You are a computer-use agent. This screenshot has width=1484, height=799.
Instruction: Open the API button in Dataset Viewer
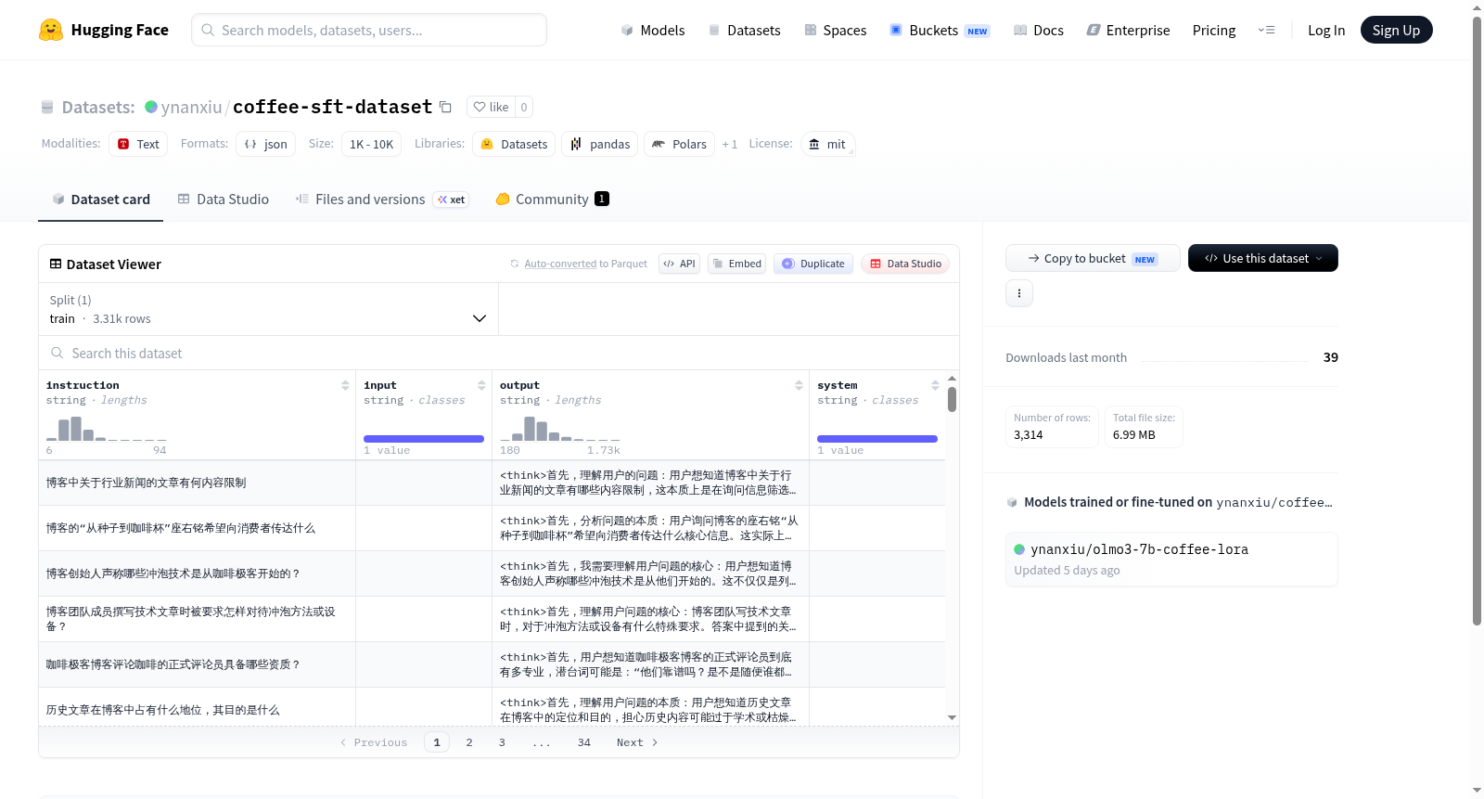click(x=679, y=264)
